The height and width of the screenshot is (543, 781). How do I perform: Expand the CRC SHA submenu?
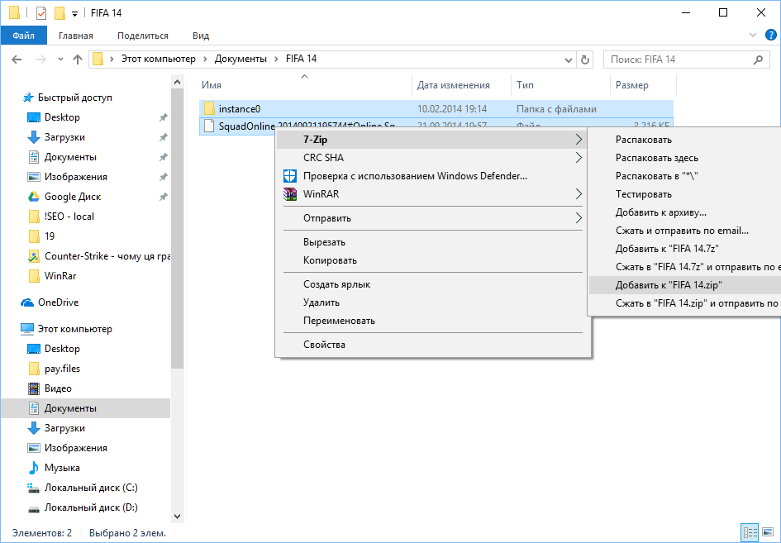point(579,157)
